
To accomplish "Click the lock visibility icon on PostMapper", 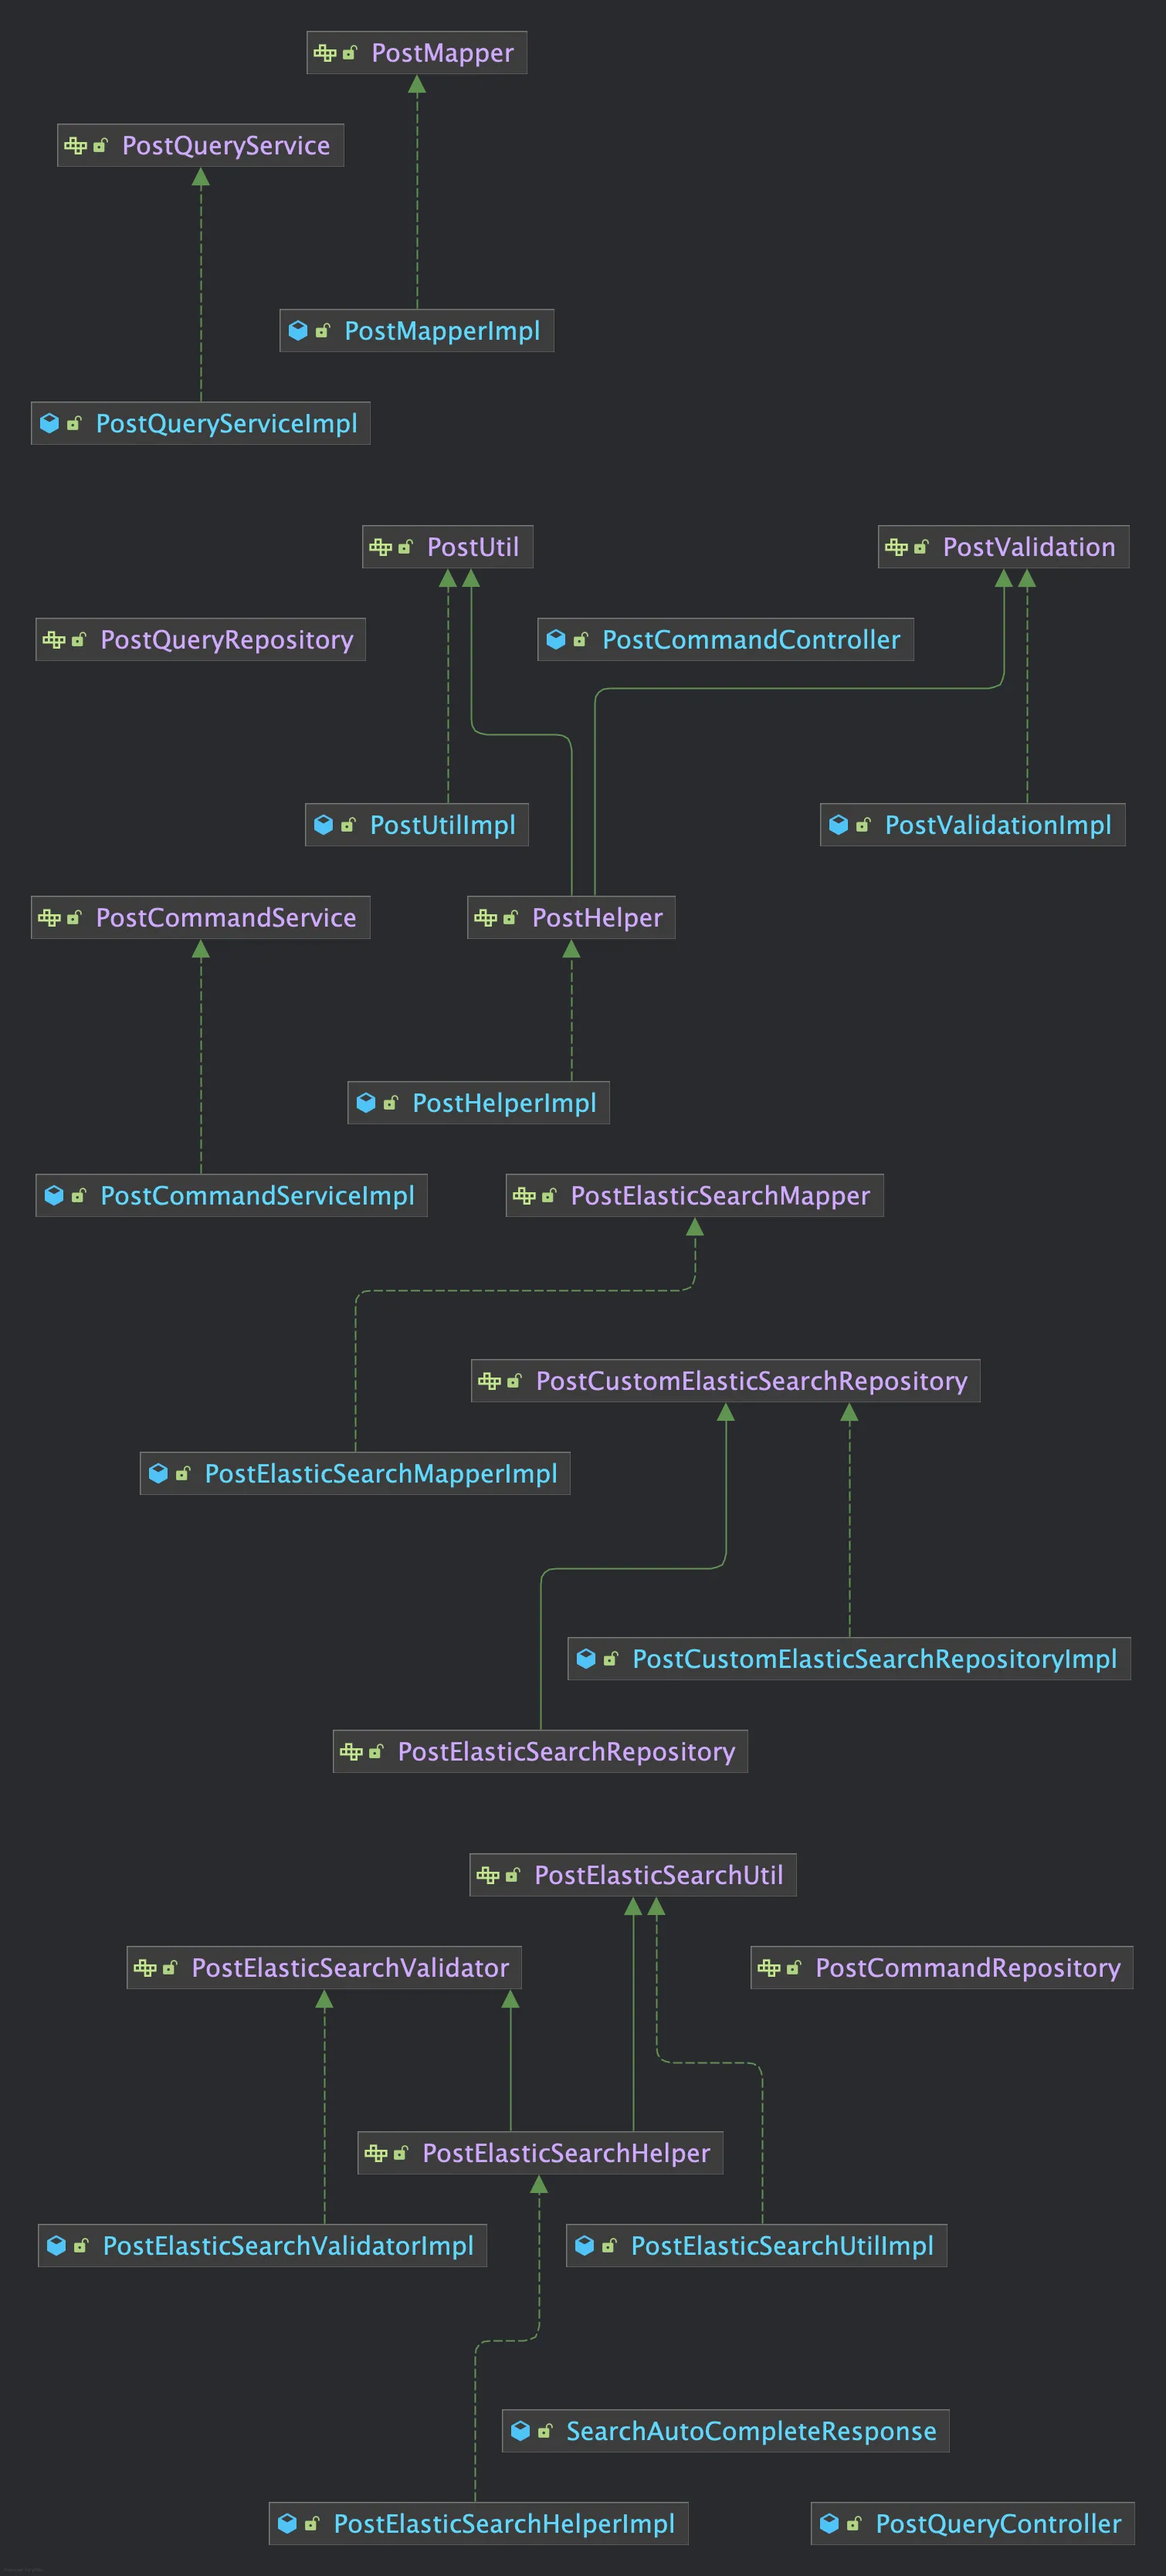I will 349,53.
